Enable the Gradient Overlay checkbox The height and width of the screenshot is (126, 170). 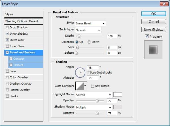(7, 84)
